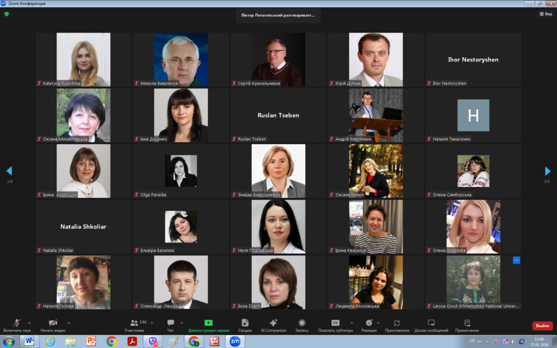Image resolution: width=557 pixels, height=348 pixels.
Task: Toggle Запись recording button
Action: (x=302, y=325)
